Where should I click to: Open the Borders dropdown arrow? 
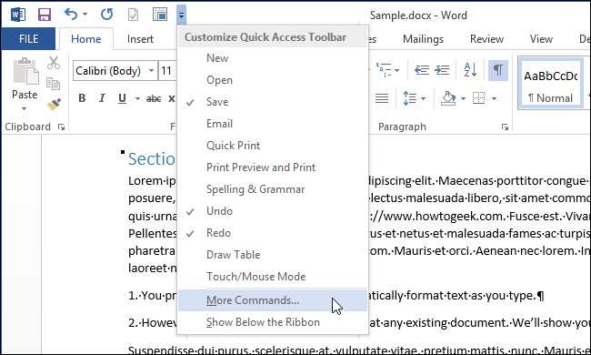pyautogui.click(x=494, y=99)
